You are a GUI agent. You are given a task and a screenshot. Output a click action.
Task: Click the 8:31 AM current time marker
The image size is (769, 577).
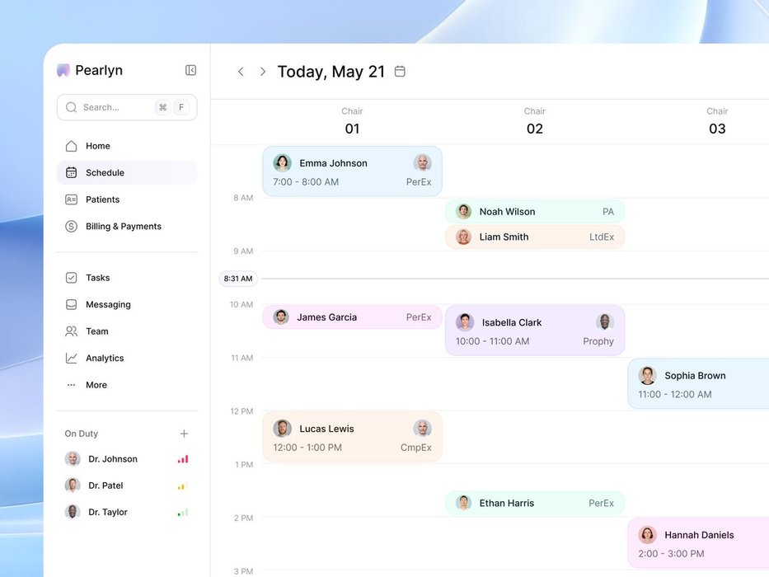pyautogui.click(x=238, y=279)
